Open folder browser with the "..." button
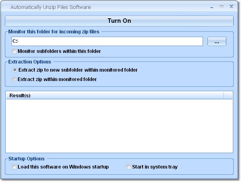Image resolution: width=241 pixels, height=182 pixels. click(x=217, y=42)
